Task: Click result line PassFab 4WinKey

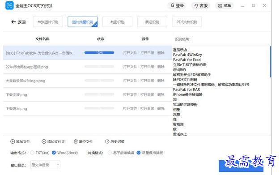Action: click(187, 55)
